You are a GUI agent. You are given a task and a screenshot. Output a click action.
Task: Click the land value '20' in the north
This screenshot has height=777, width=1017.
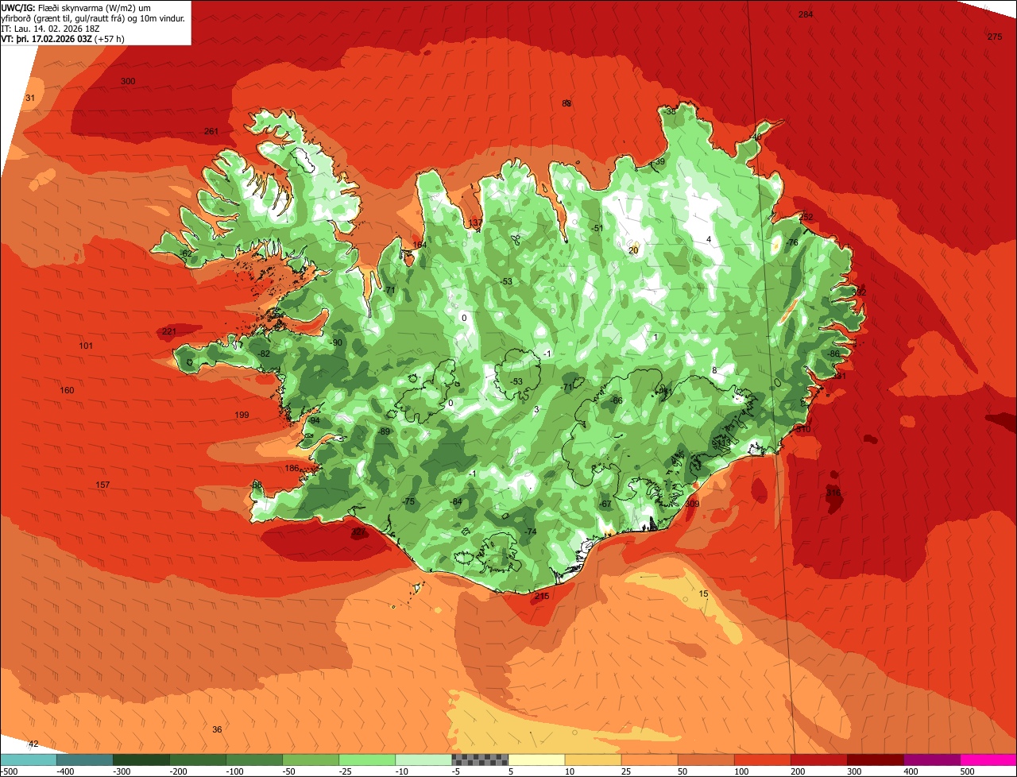633,250
